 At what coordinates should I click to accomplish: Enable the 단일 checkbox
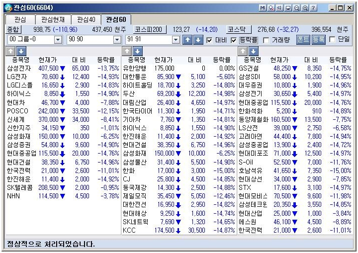(333, 39)
